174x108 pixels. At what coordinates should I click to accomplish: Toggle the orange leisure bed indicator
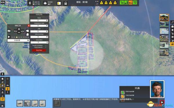[x=130, y=3]
